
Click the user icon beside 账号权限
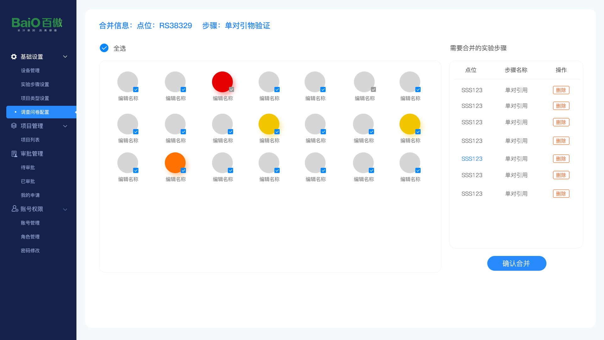point(14,209)
